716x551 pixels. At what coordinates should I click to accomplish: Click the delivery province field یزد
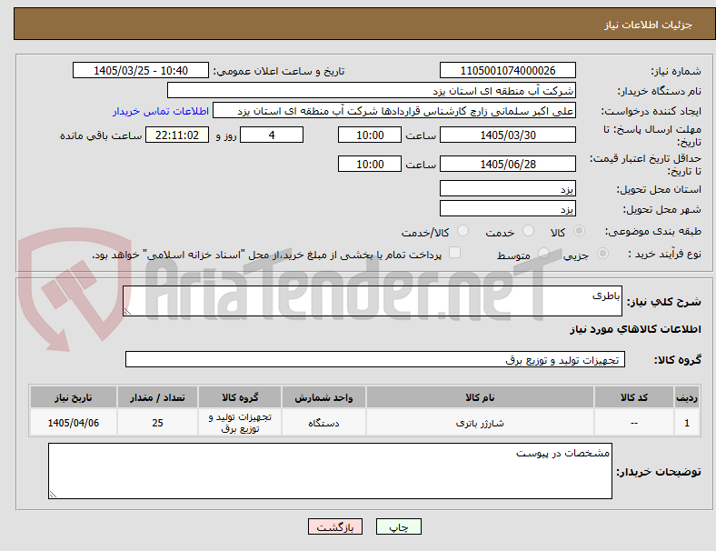pos(508,188)
